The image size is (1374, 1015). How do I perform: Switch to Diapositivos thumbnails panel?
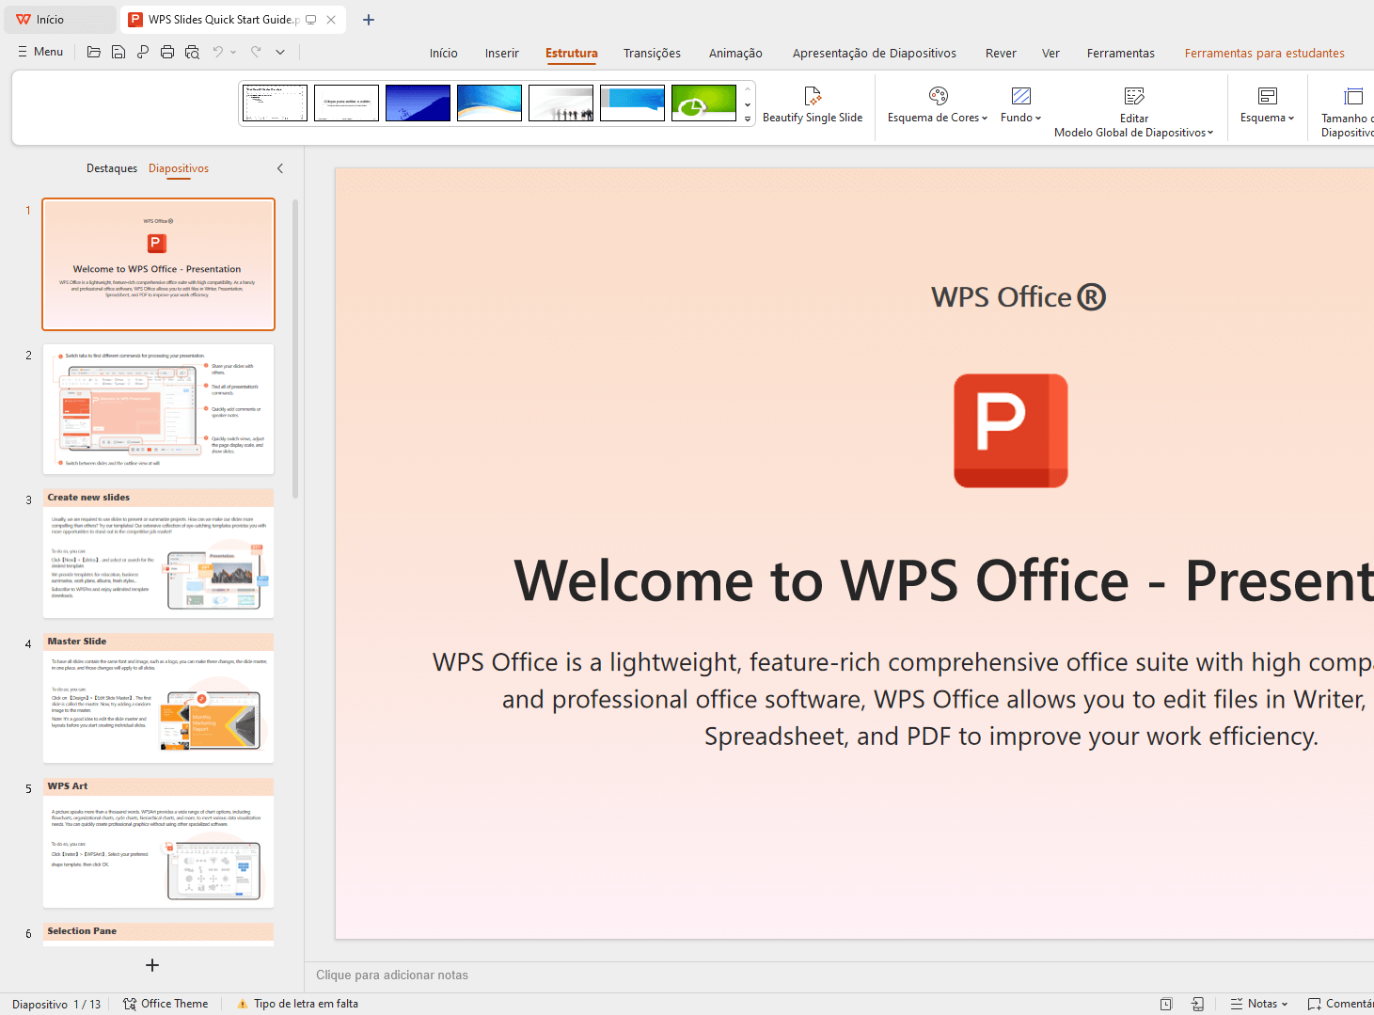point(179,168)
